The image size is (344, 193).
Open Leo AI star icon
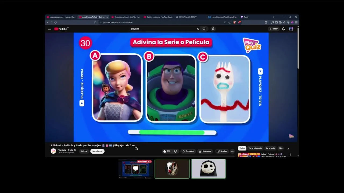[284, 23]
